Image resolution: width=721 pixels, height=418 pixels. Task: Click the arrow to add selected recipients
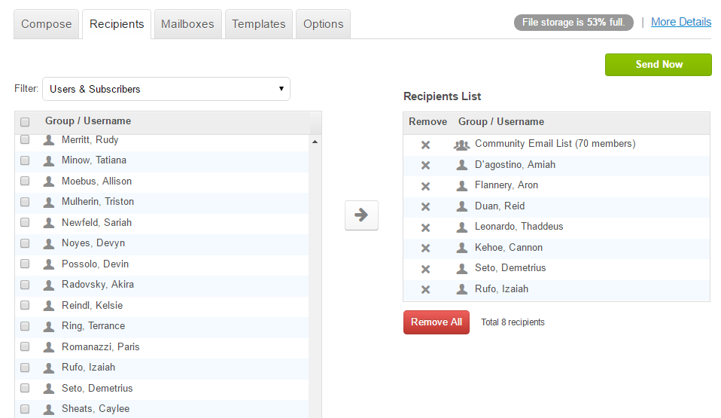pos(361,215)
